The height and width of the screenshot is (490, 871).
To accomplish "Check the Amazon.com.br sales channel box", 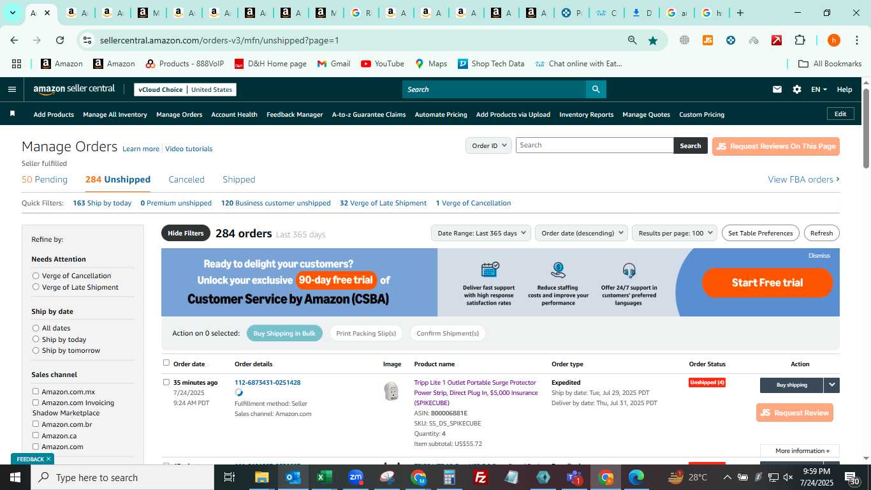I will tap(36, 424).
